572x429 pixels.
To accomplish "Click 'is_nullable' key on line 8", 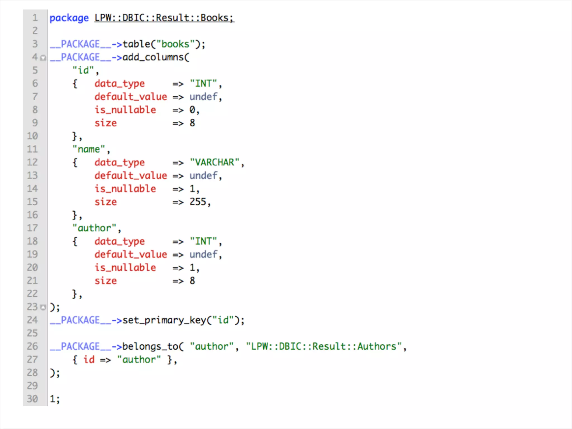I will [125, 110].
